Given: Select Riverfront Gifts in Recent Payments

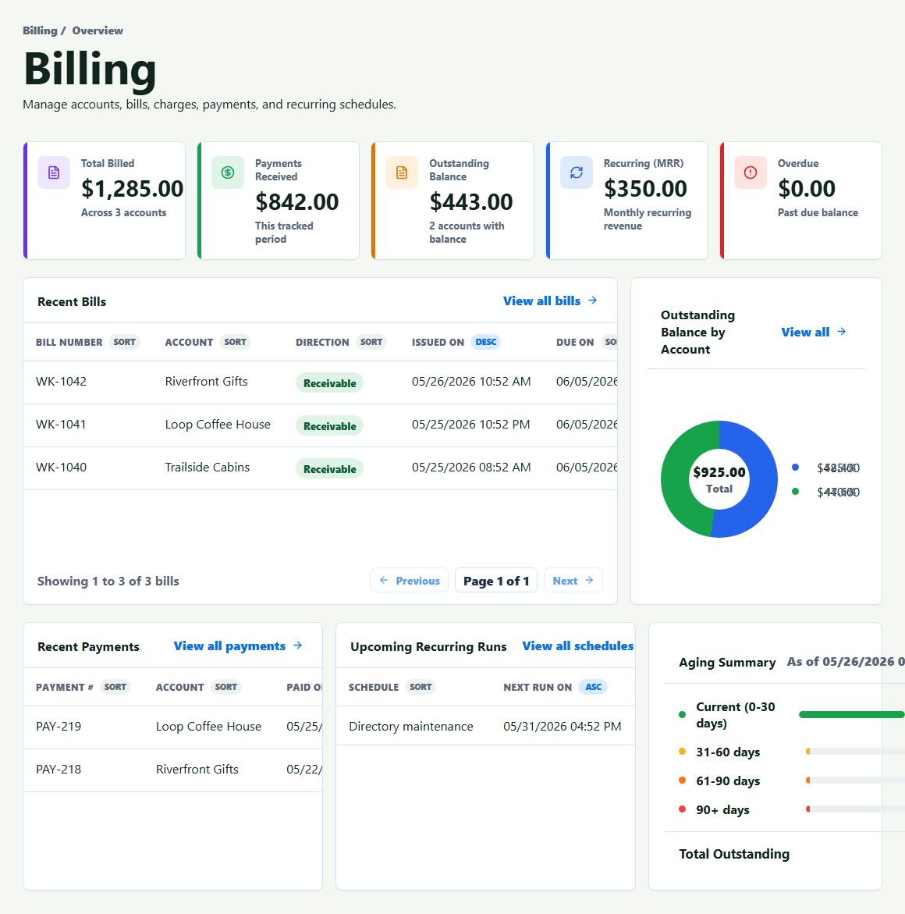Looking at the screenshot, I should click(x=197, y=770).
